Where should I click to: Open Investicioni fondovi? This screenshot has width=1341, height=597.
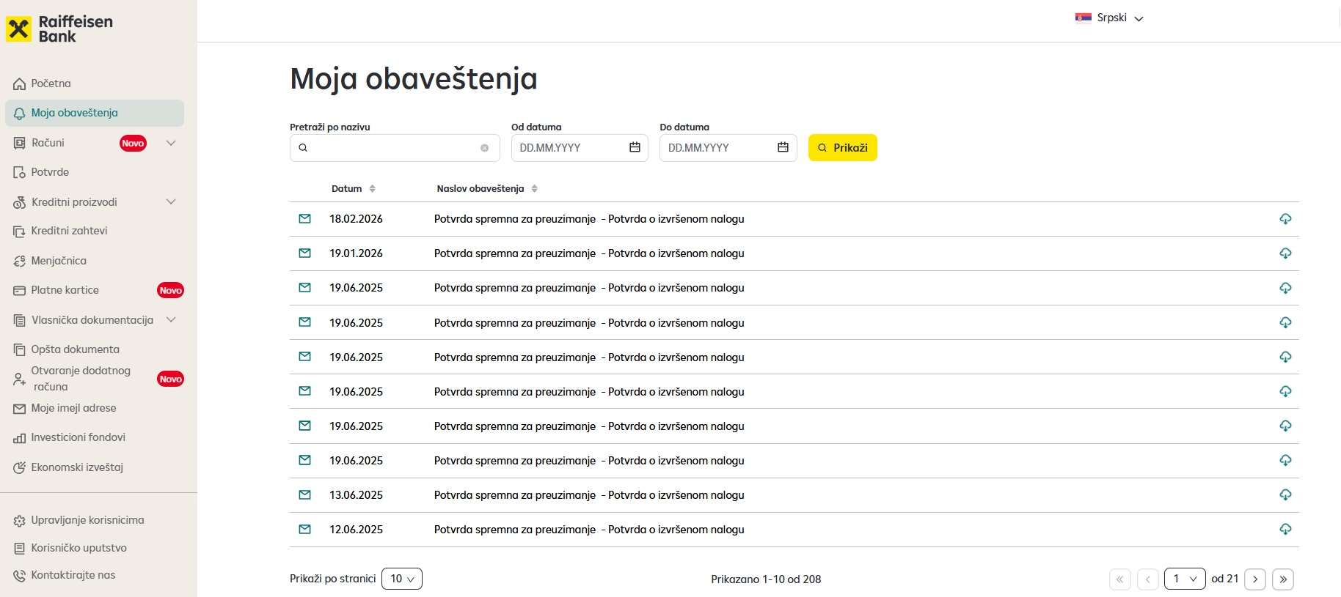(x=70, y=437)
